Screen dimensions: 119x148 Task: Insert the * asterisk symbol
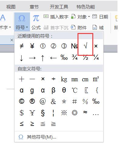(64, 102)
